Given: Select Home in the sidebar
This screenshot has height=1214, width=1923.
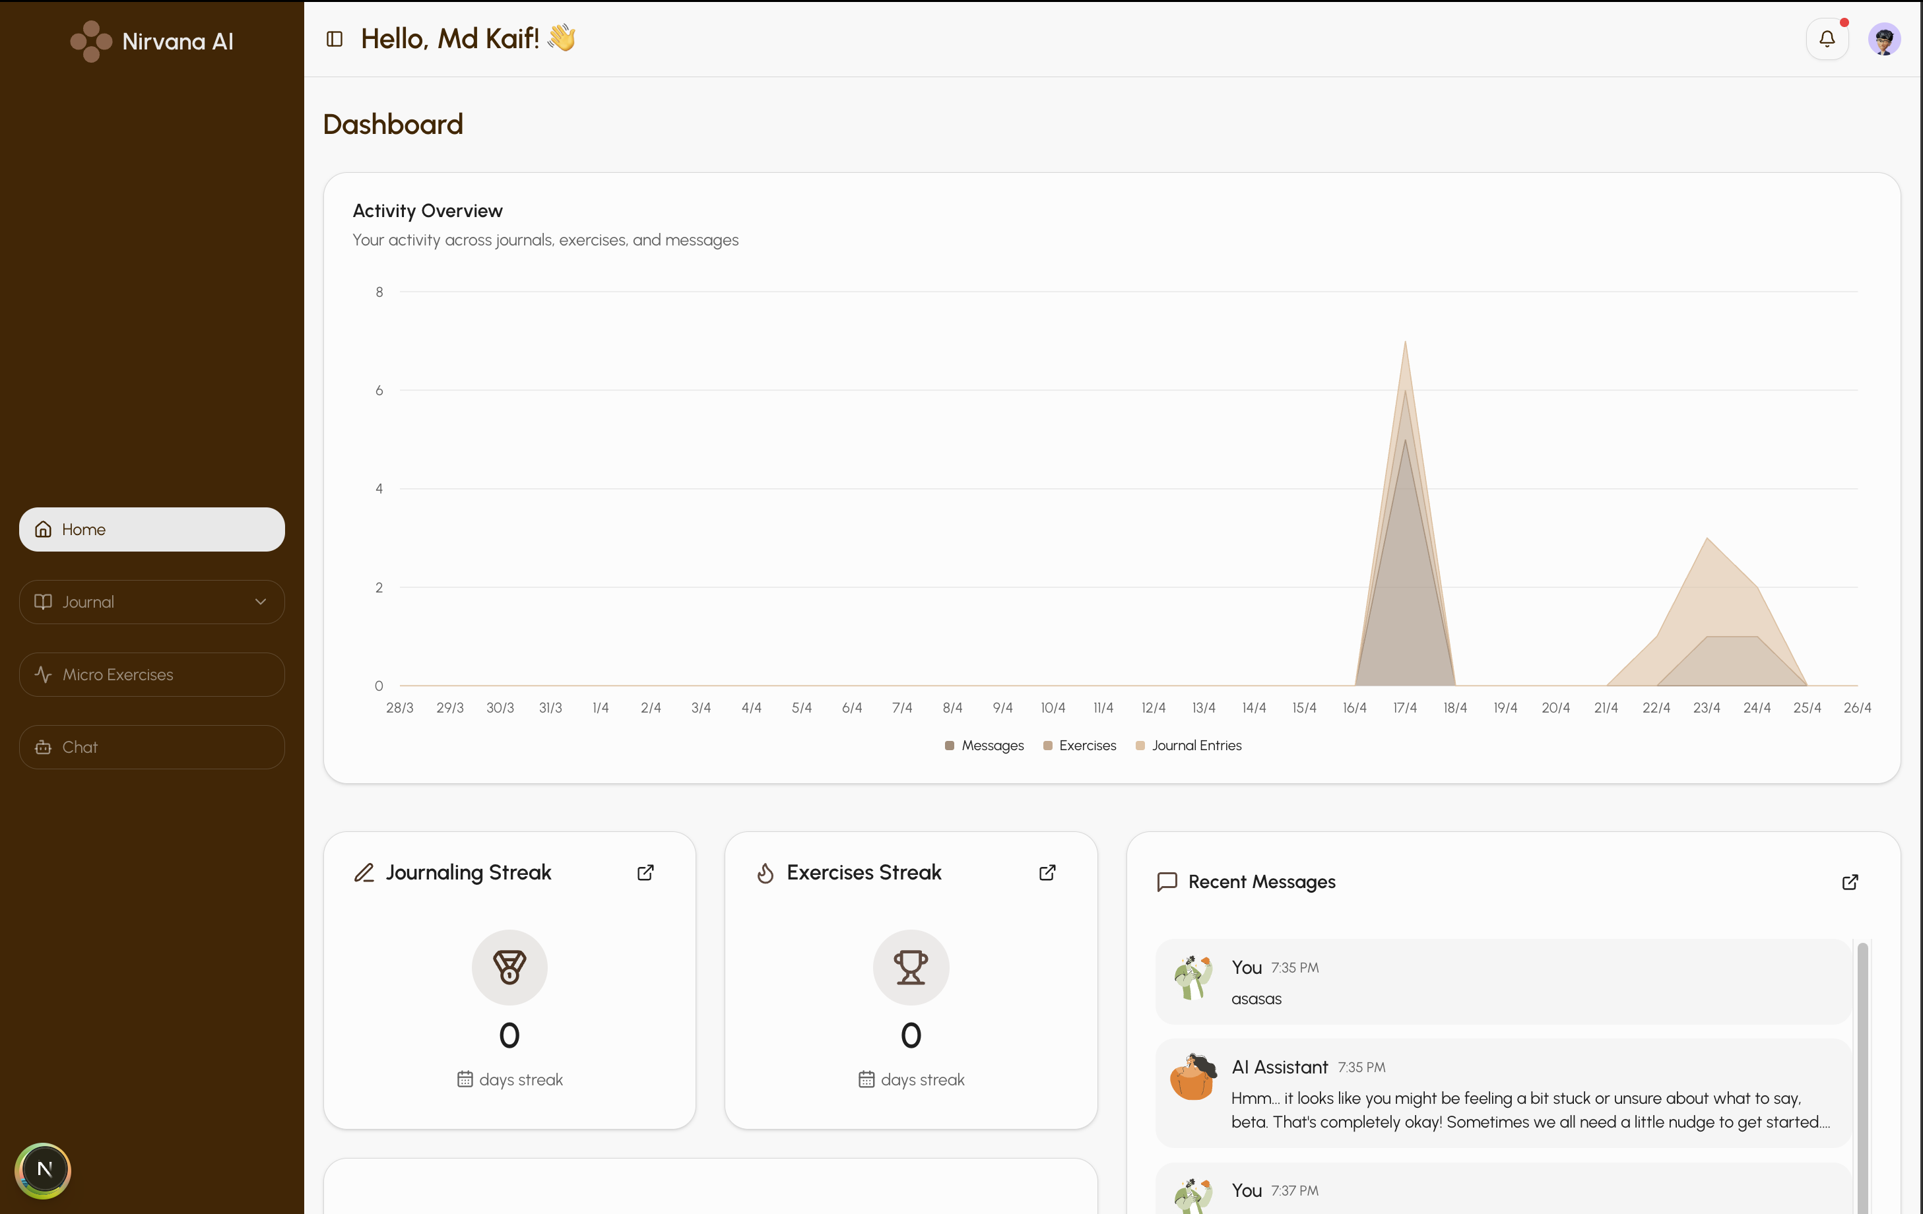Looking at the screenshot, I should coord(152,530).
